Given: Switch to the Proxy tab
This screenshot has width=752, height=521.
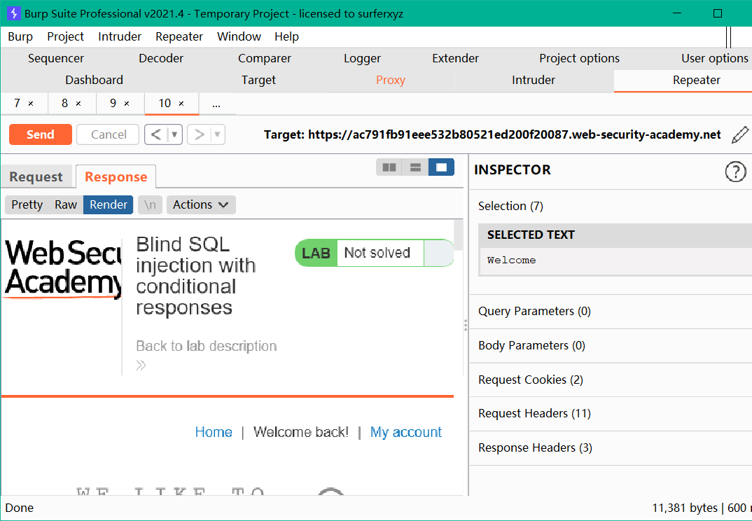Looking at the screenshot, I should coord(391,80).
